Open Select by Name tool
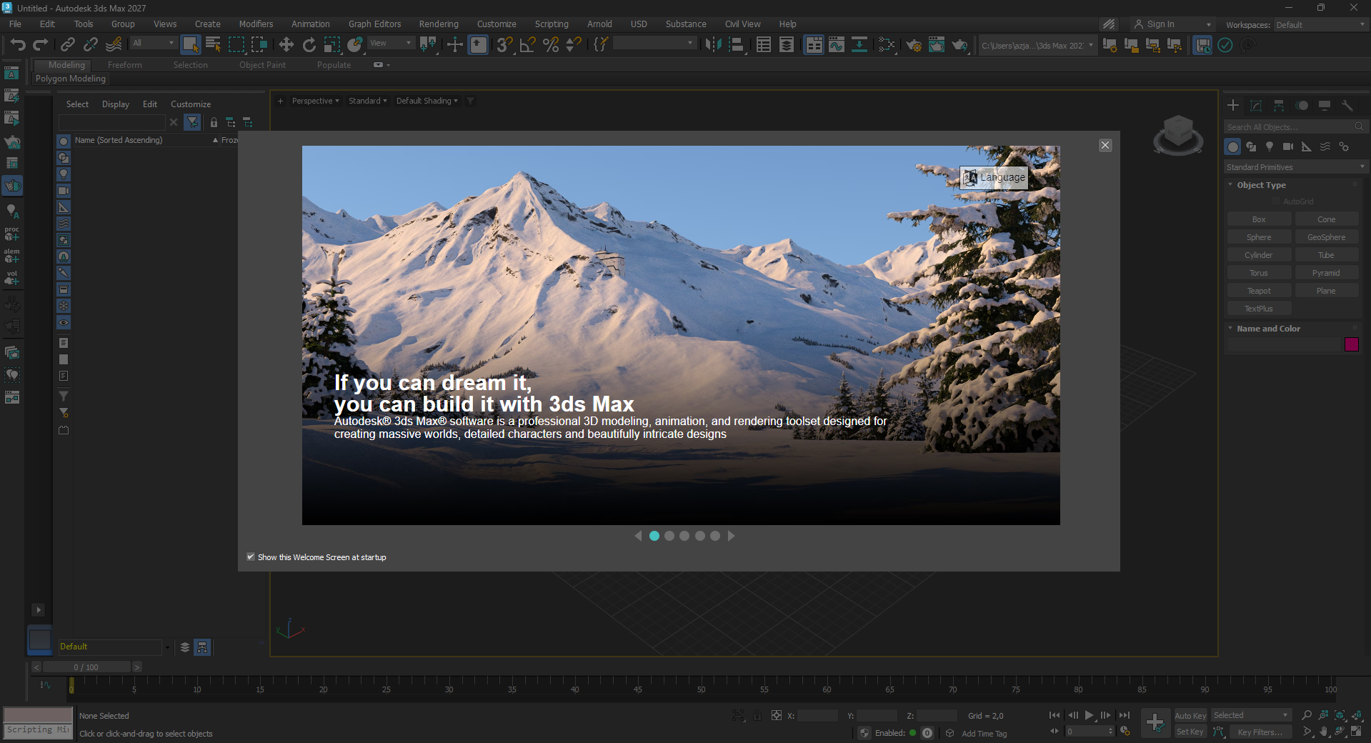1371x743 pixels. coord(213,45)
